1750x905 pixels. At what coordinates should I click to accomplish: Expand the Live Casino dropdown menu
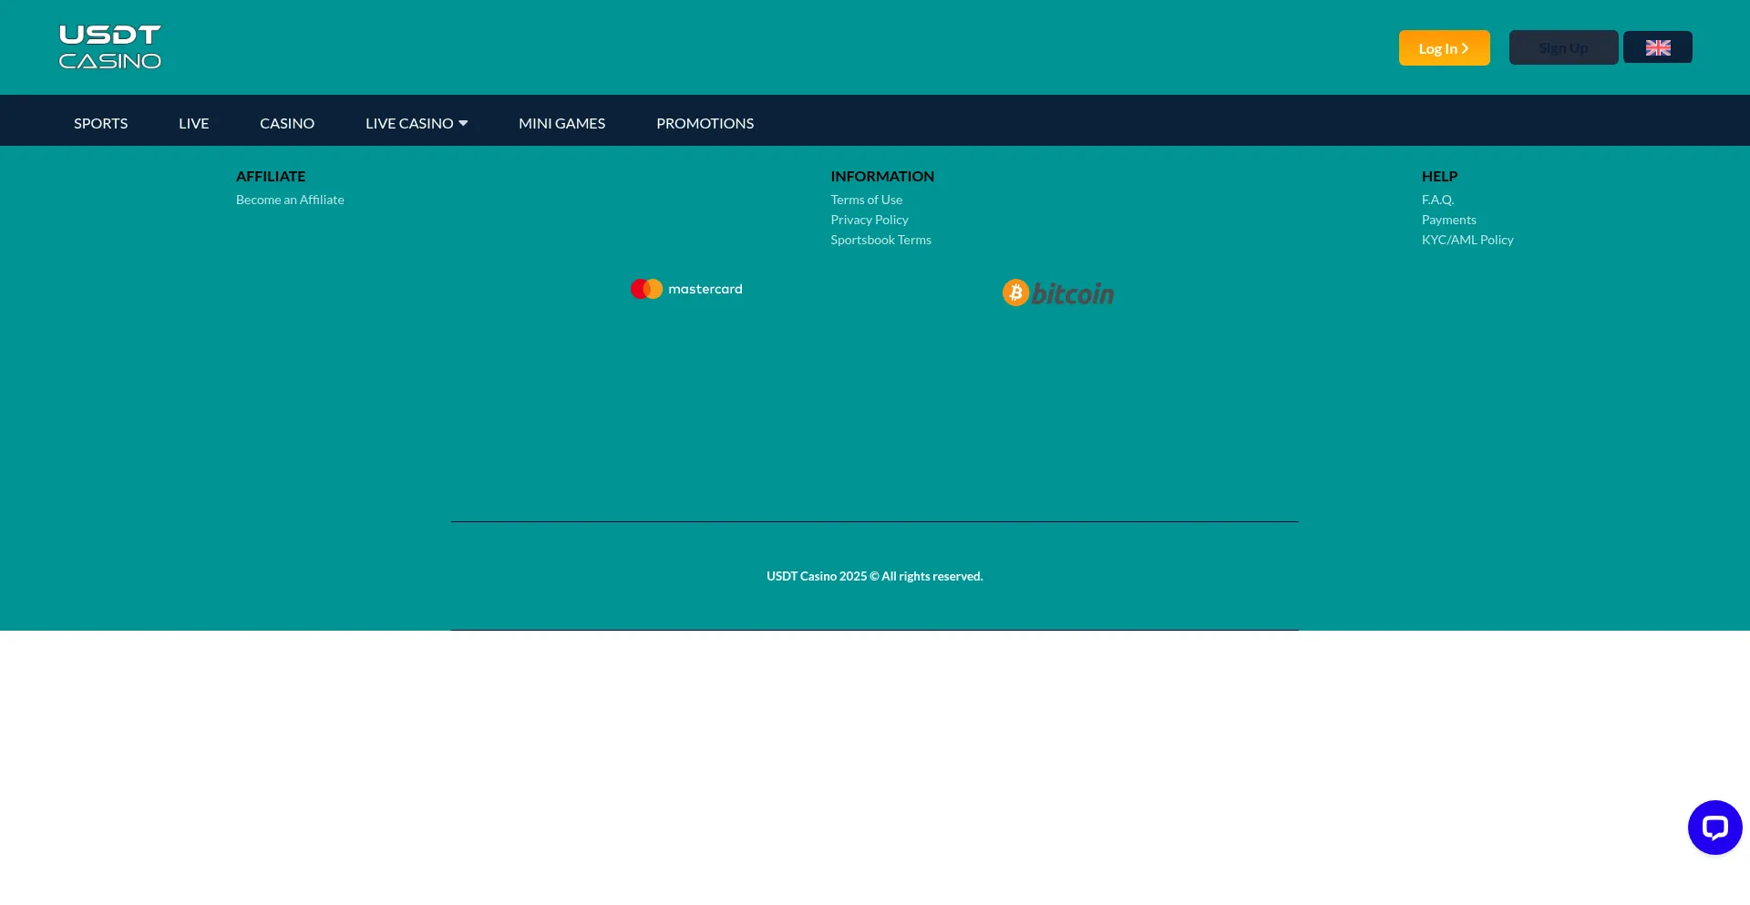[417, 123]
